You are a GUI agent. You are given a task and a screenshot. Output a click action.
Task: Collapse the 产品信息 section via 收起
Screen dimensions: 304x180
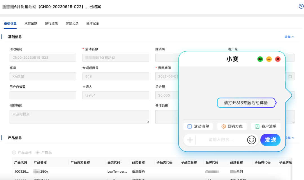(289, 138)
